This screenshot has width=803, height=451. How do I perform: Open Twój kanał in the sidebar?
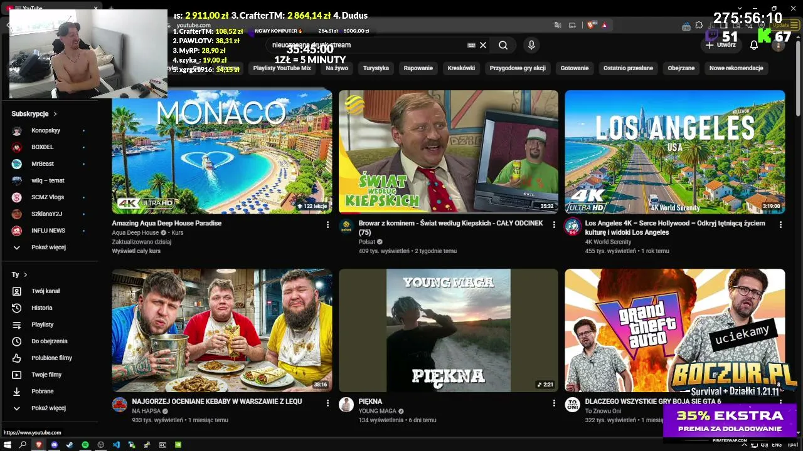click(46, 291)
